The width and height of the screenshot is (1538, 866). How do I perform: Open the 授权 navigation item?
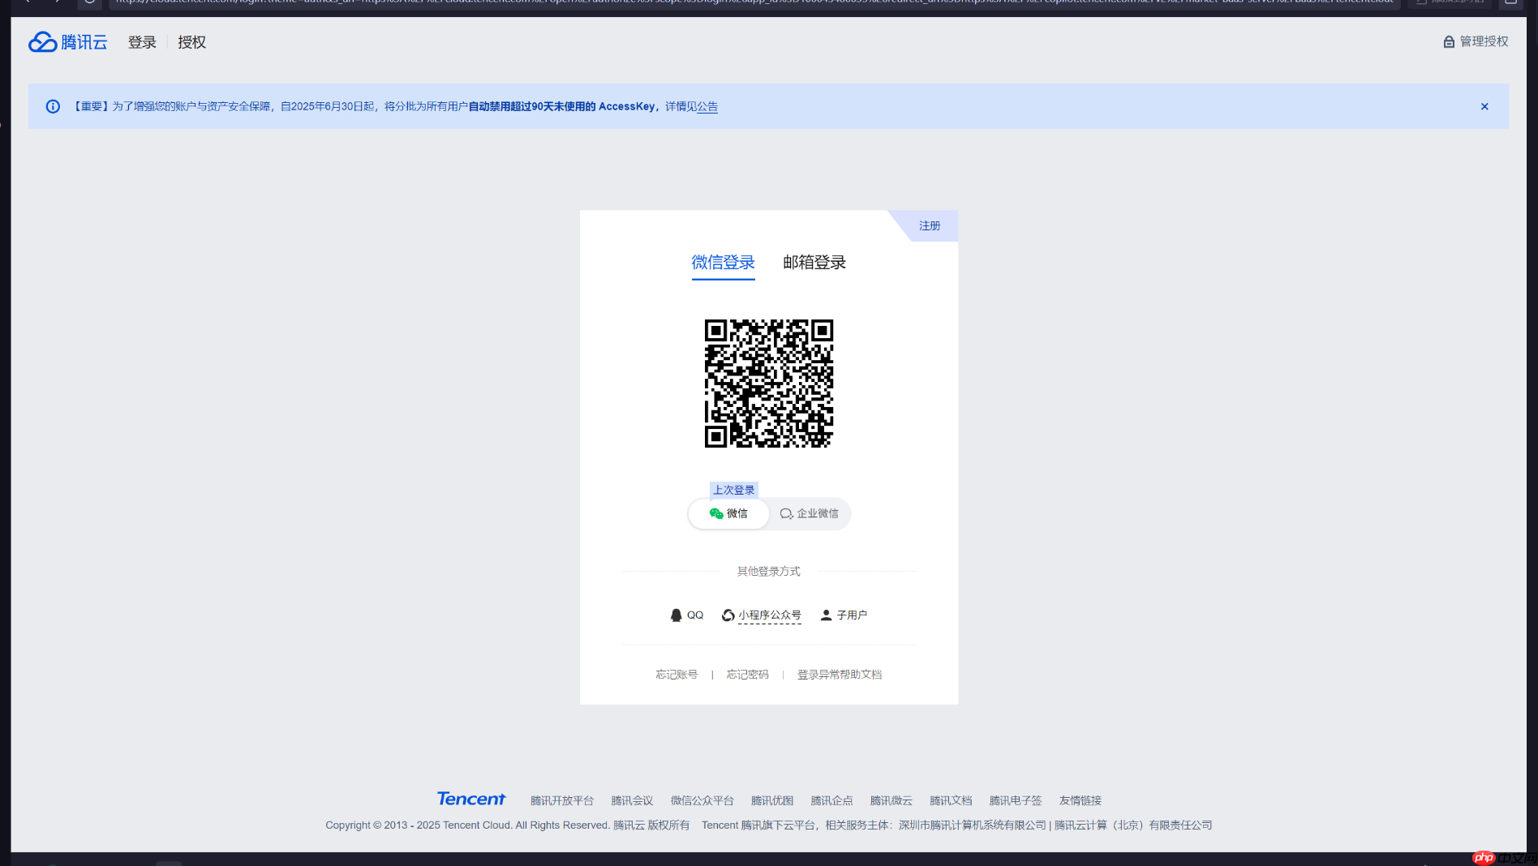(x=191, y=41)
